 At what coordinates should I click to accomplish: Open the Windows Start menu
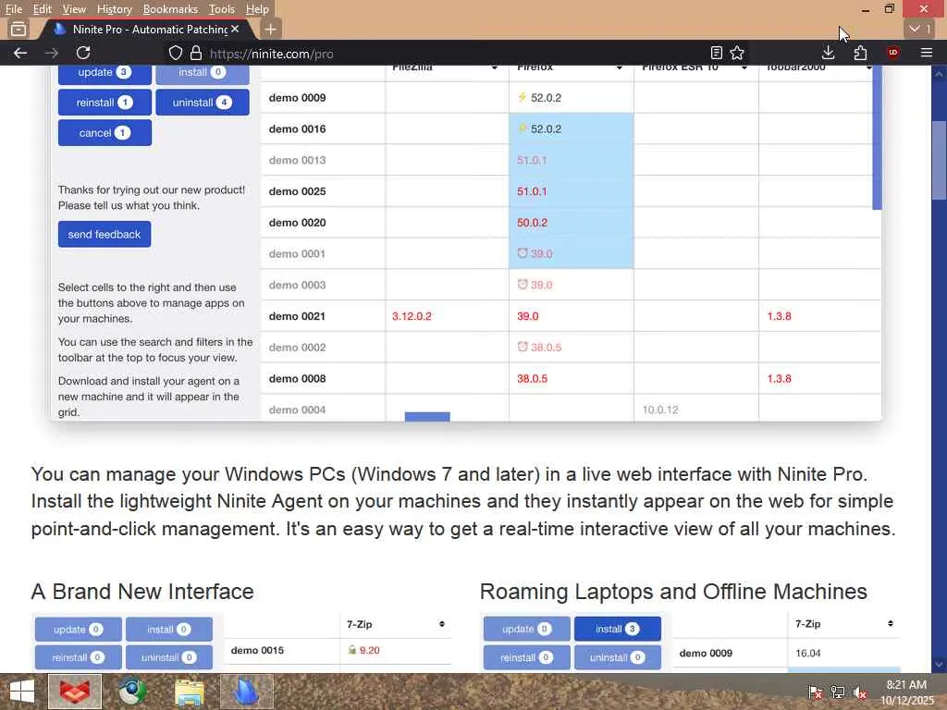[x=22, y=692]
